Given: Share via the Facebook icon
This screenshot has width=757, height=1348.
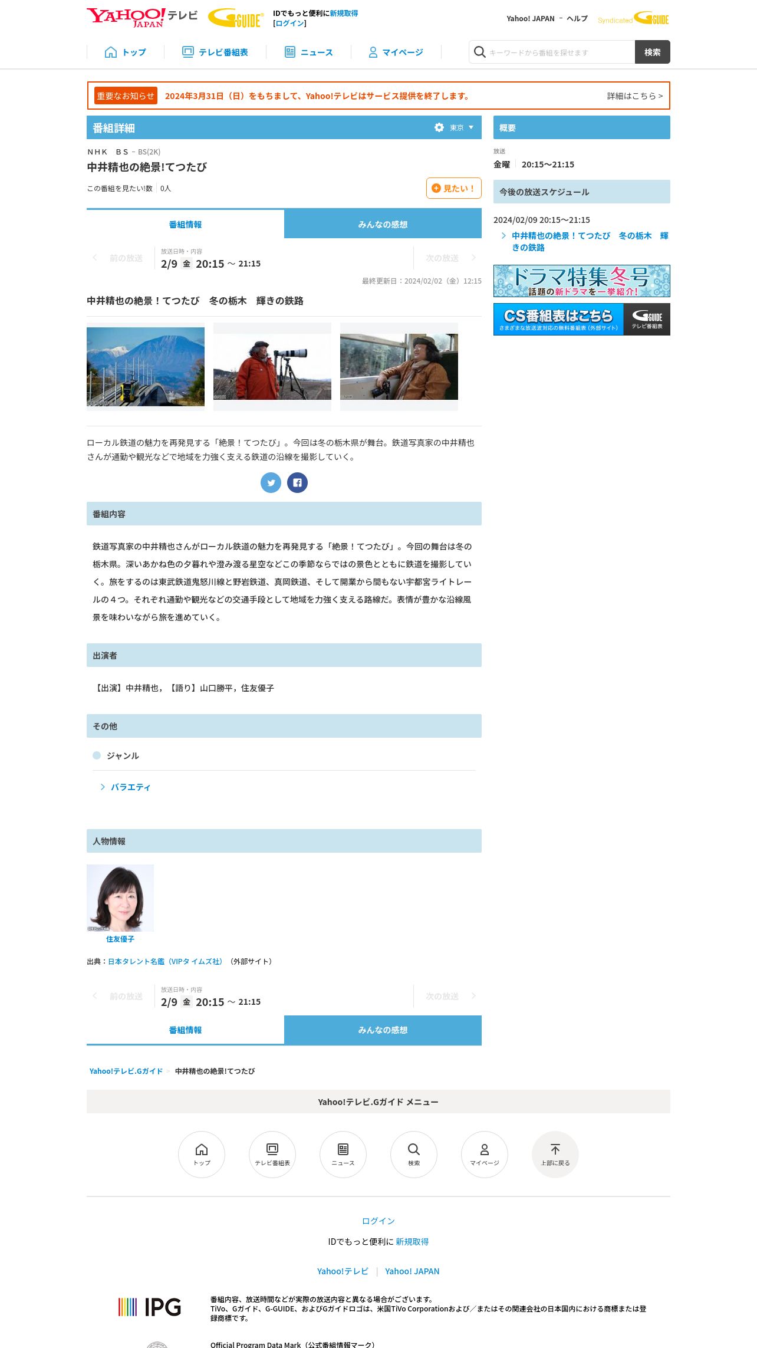Looking at the screenshot, I should click(x=298, y=483).
